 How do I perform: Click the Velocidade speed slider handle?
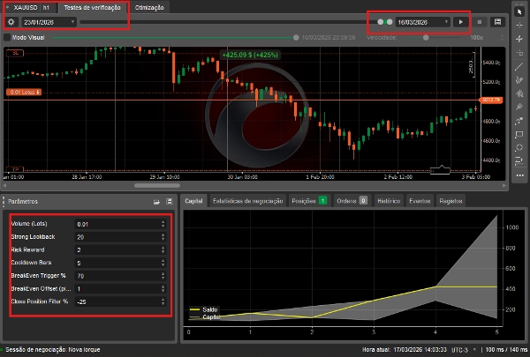427,38
